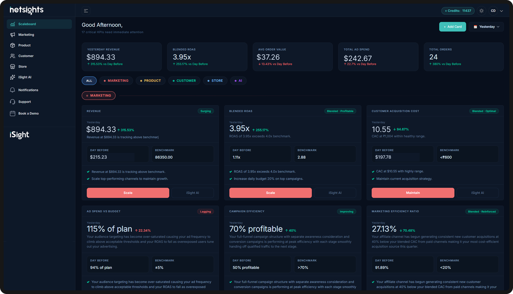Click the MARKETING section header pill
Image resolution: width=513 pixels, height=294 pixels.
click(99, 95)
